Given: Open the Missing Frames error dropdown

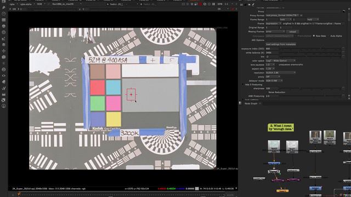Looking at the screenshot, I should [275, 32].
